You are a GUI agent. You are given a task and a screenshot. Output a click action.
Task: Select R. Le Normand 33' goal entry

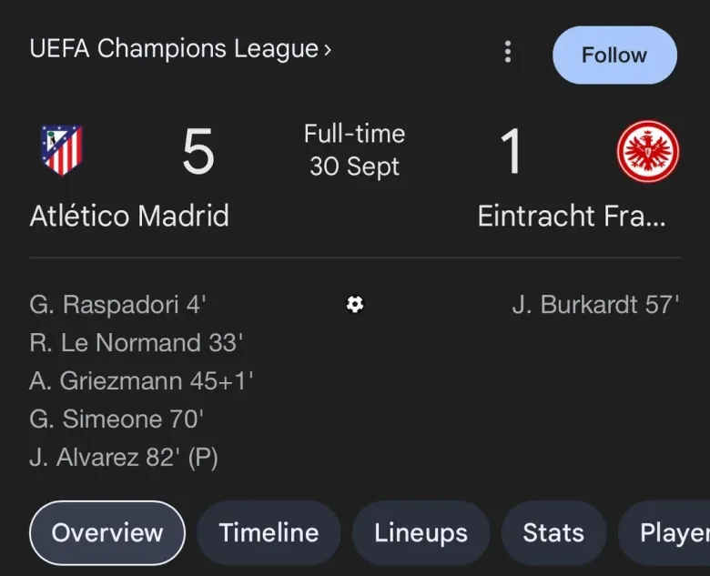[x=136, y=343]
